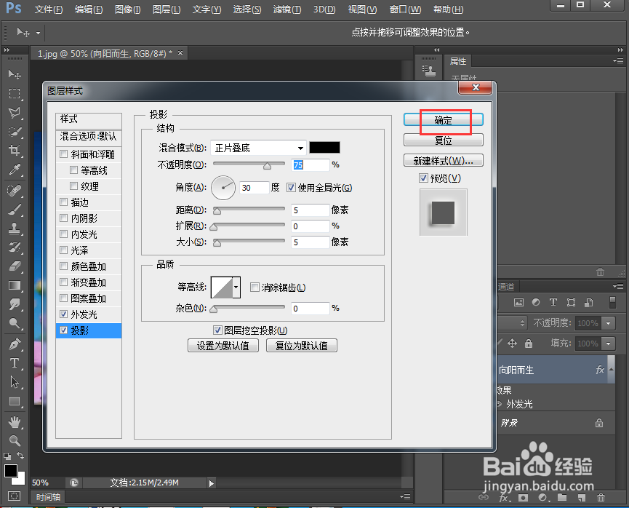Screen dimensions: 629x508
Task: Open the layer fill dropdown arrow
Action: pos(609,344)
